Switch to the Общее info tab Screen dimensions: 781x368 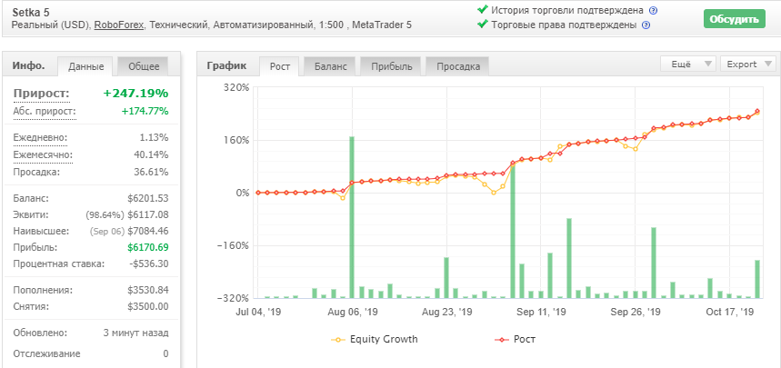click(144, 66)
